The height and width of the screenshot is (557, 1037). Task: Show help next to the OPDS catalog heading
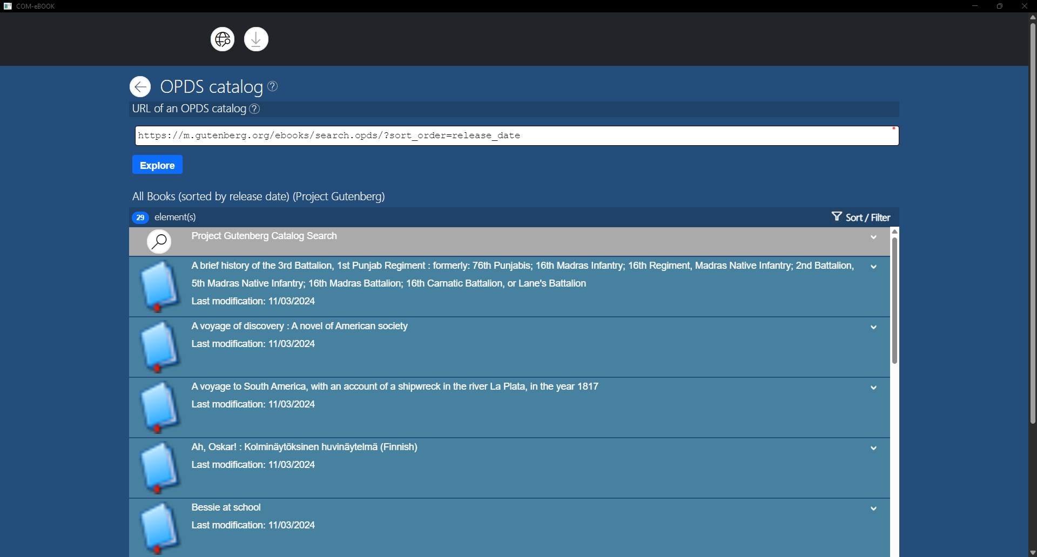click(x=273, y=86)
